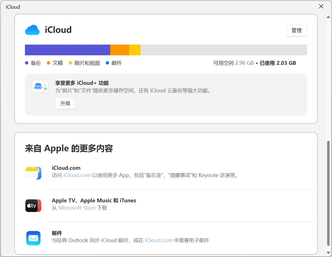Viewport: 332px width, 257px height.
Task: Toggle the 文稿 storage category label
Action: click(58, 63)
